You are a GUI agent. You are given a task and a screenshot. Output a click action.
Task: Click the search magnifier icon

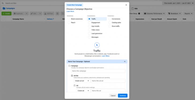[3, 3]
